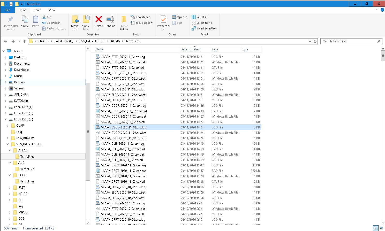Viewport: 385px width, 231px height.
Task: Open the Move to menu
Action: 75,23
